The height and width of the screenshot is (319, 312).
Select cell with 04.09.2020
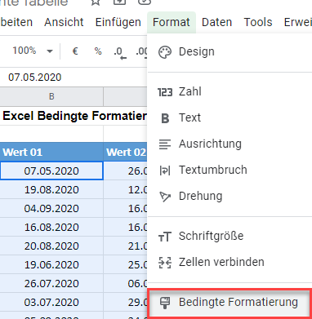tap(51, 208)
